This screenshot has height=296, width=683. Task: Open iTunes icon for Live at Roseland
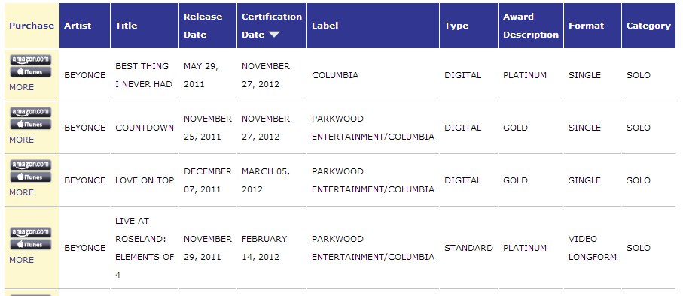coord(30,245)
